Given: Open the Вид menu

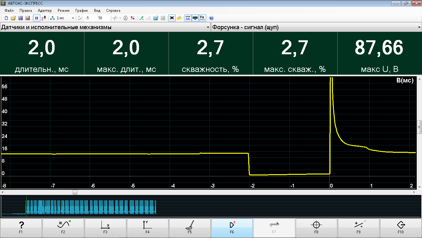Looking at the screenshot, I should tap(97, 11).
